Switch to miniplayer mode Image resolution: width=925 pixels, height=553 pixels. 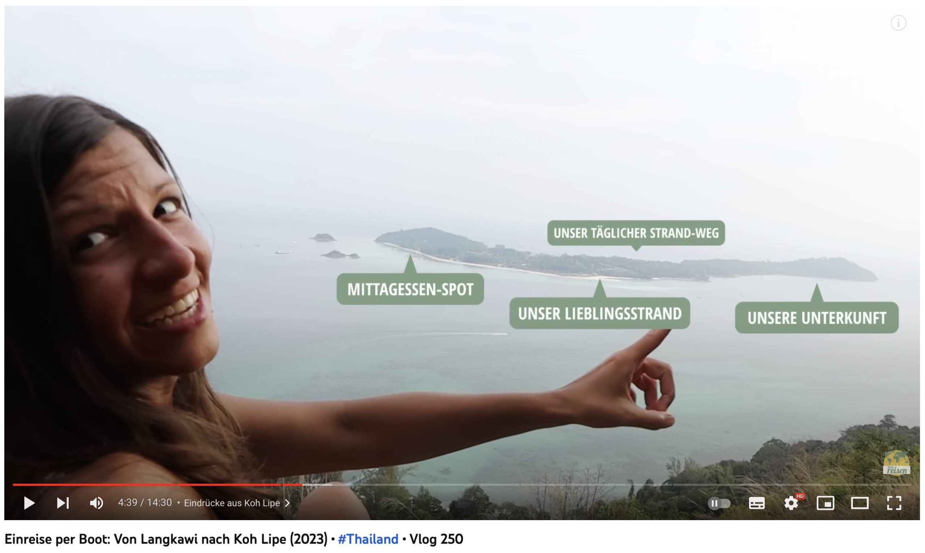click(825, 504)
